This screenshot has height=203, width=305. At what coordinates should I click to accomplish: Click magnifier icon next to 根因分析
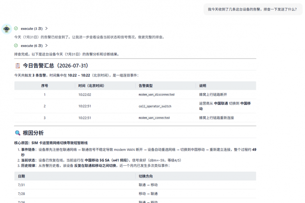[18, 133]
